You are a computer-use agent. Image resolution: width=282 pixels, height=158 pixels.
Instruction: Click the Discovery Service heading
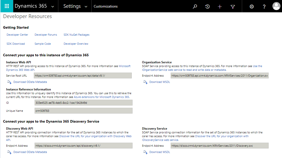[155, 128]
